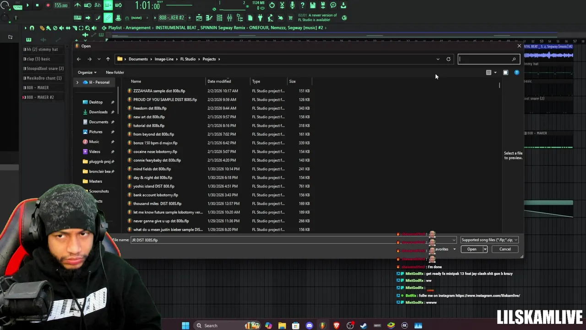Image resolution: width=586 pixels, height=330 pixels.
Task: Open the channel rack view icon
Action: coord(219,17)
